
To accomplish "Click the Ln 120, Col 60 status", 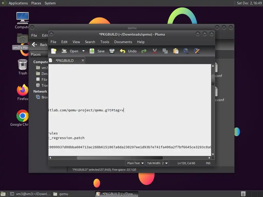I will [x=186, y=163].
